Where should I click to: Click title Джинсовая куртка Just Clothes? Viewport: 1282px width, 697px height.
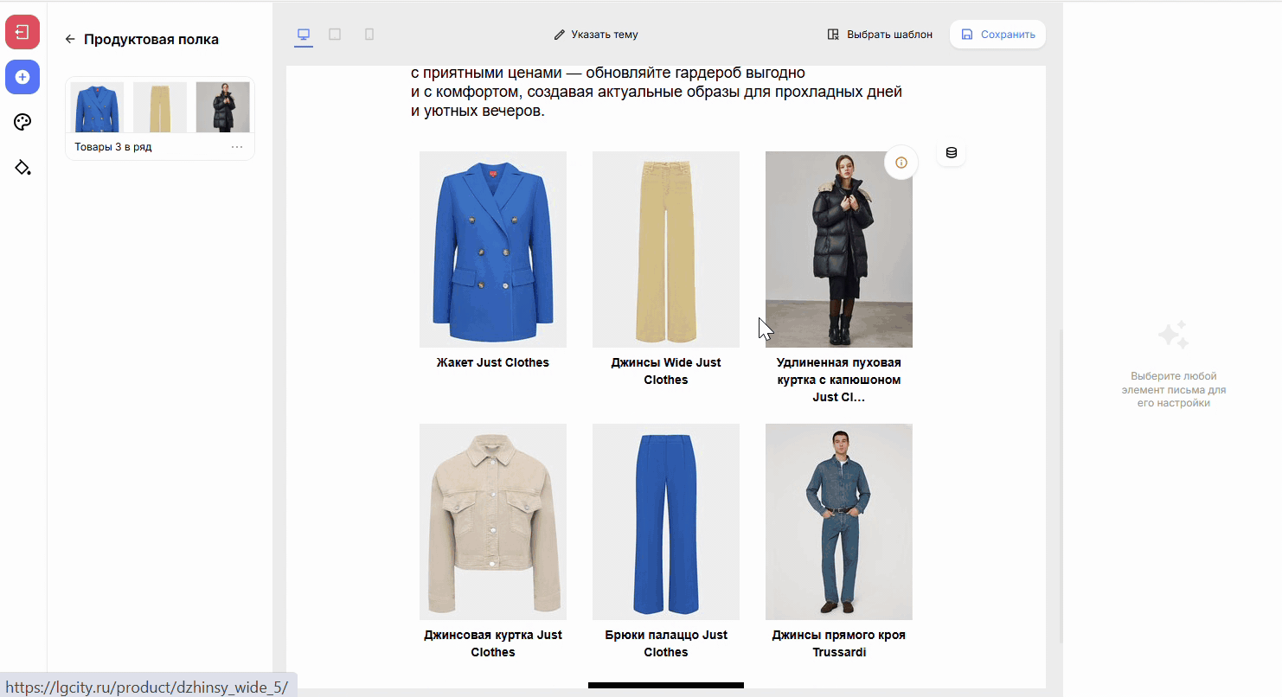click(493, 643)
